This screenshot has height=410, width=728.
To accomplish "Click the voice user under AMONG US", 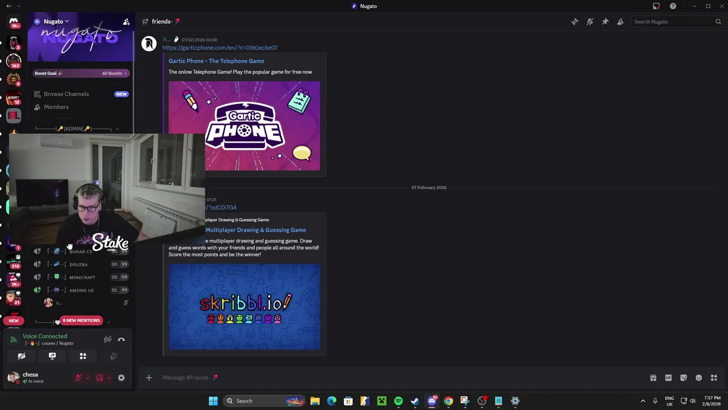I will click(82, 303).
